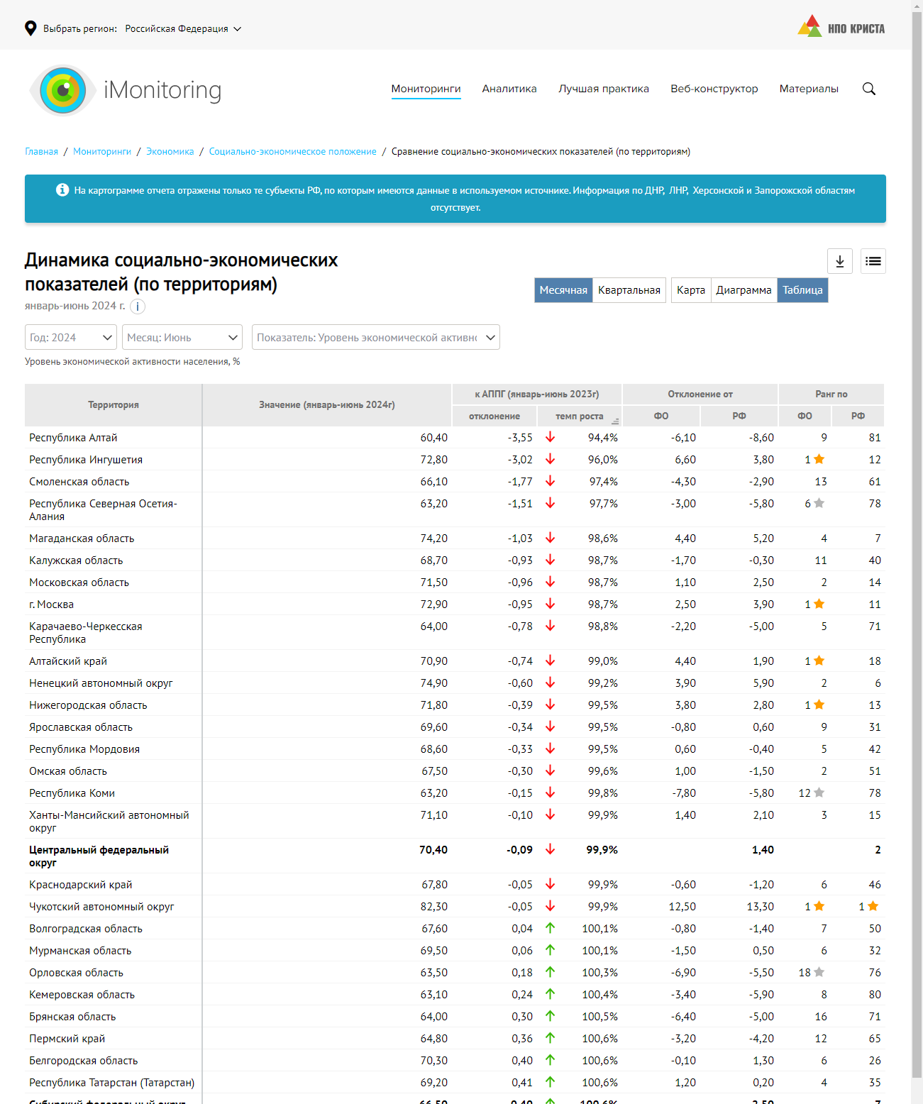Switch display to Карта view
Viewport: 923px width, 1104px height.
pos(690,290)
